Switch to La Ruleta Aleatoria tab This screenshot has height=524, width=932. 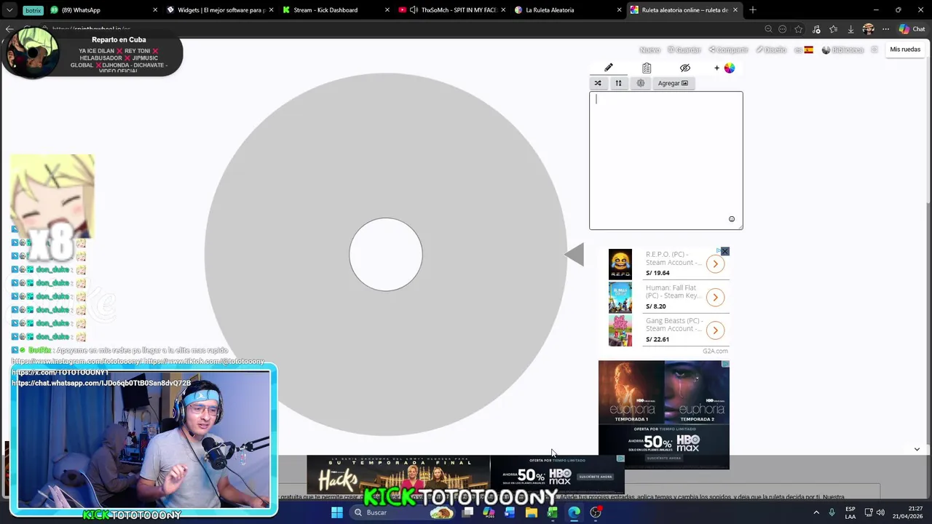[566, 10]
